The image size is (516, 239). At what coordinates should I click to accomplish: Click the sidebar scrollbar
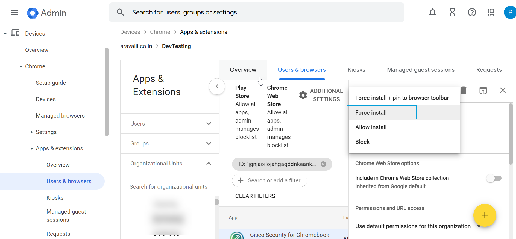click(107, 92)
